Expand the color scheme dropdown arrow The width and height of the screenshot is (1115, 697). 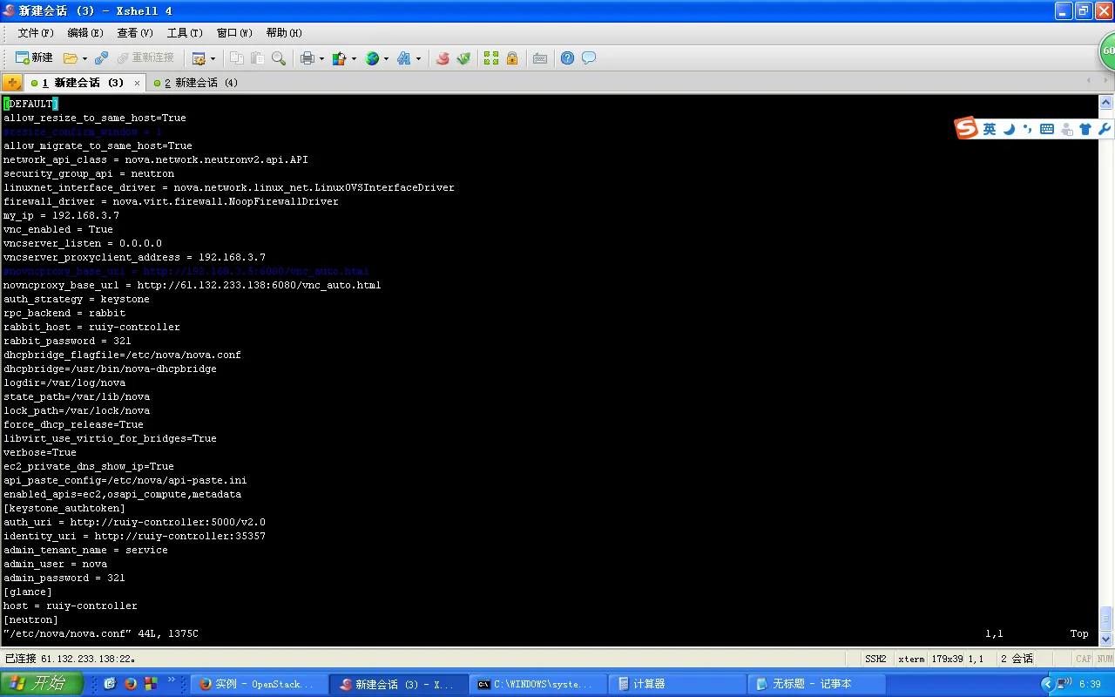[x=354, y=58]
